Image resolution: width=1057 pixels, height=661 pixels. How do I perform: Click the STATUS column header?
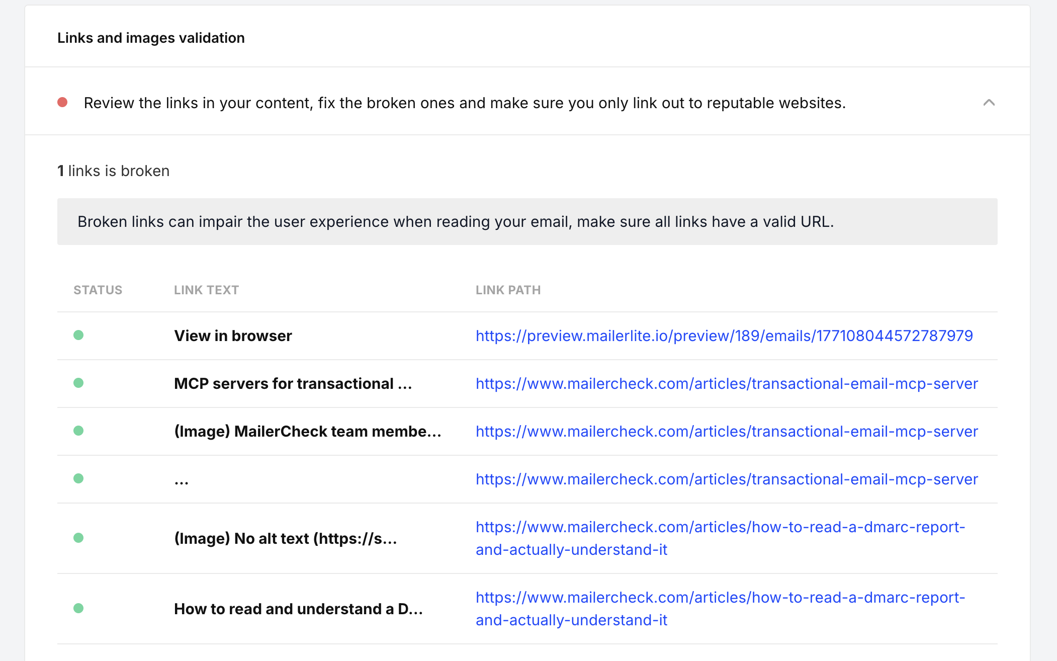98,290
